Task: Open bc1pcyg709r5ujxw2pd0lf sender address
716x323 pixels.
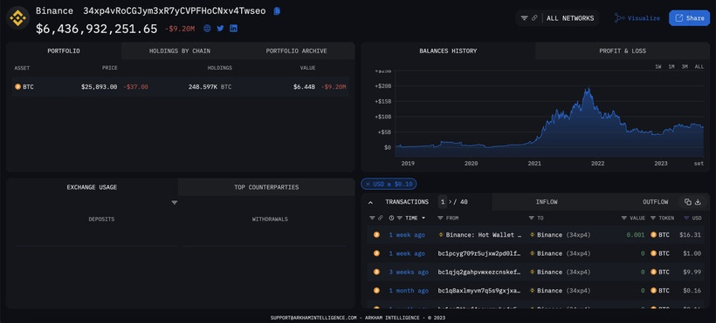Action: click(479, 253)
